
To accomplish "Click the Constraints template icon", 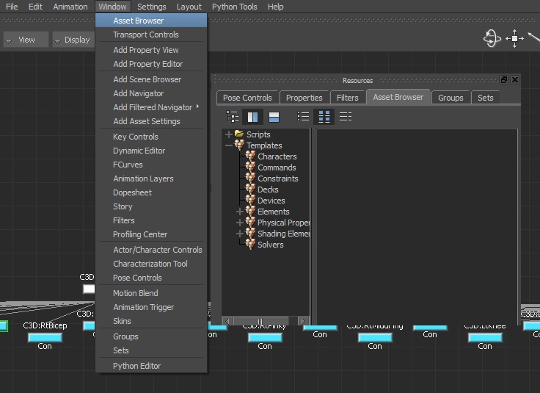I will pos(250,179).
